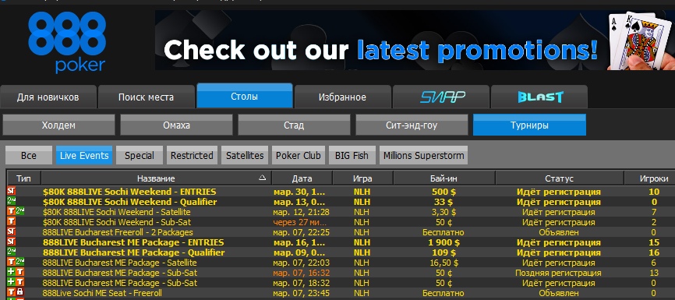Toggle the Millions Superstorm filter
The height and width of the screenshot is (300, 675).
pyautogui.click(x=423, y=155)
